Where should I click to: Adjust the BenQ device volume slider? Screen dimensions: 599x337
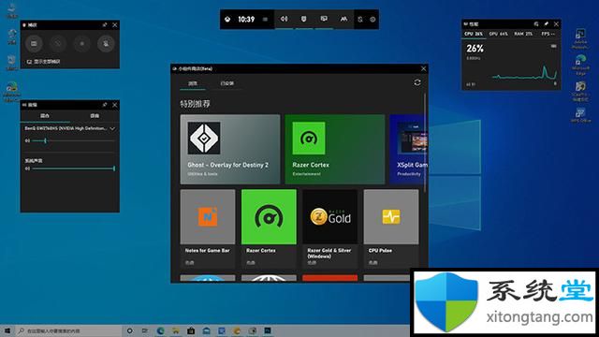pyautogui.click(x=73, y=141)
